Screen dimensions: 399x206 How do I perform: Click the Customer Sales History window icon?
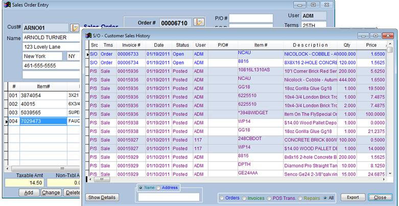click(87, 35)
